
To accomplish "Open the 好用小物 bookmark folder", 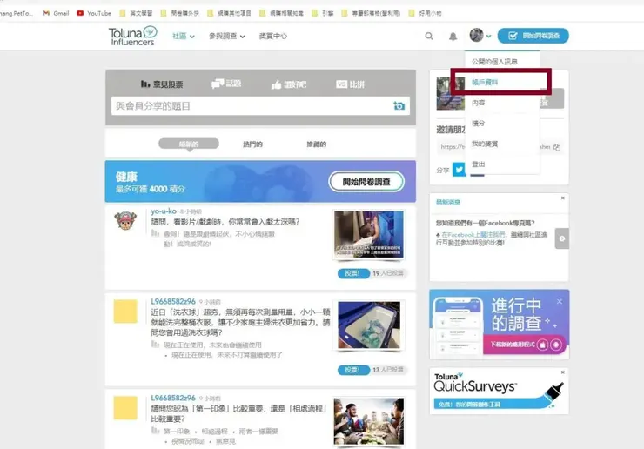I will [425, 13].
